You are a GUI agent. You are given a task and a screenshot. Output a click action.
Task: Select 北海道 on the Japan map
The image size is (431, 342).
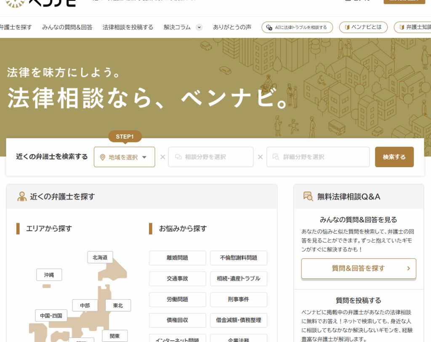tap(100, 257)
